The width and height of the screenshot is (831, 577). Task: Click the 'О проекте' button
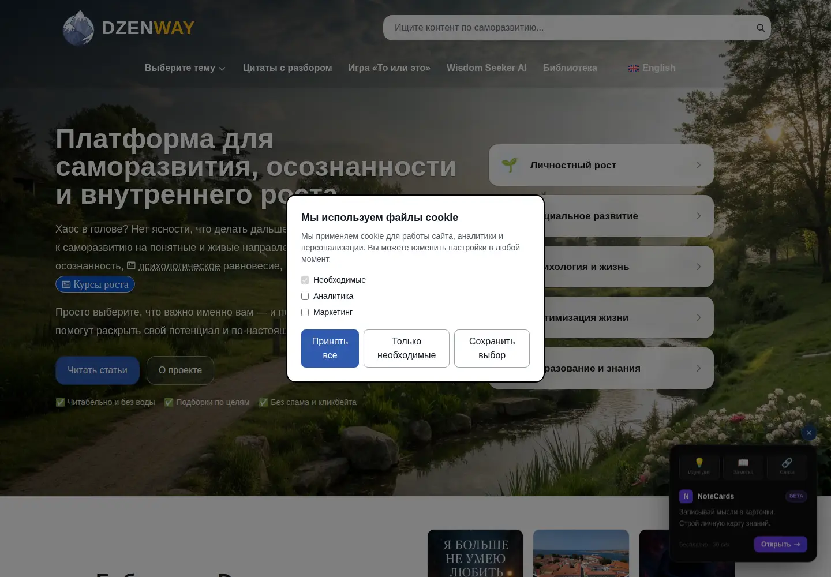tap(180, 370)
